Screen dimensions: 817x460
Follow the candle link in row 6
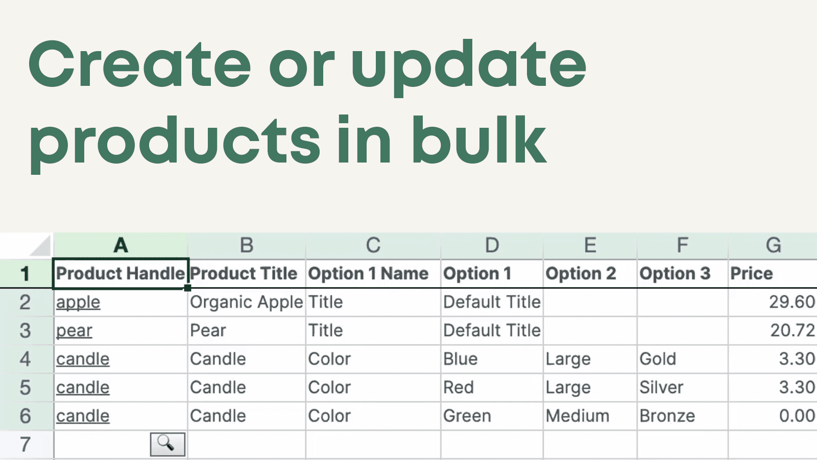(83, 416)
